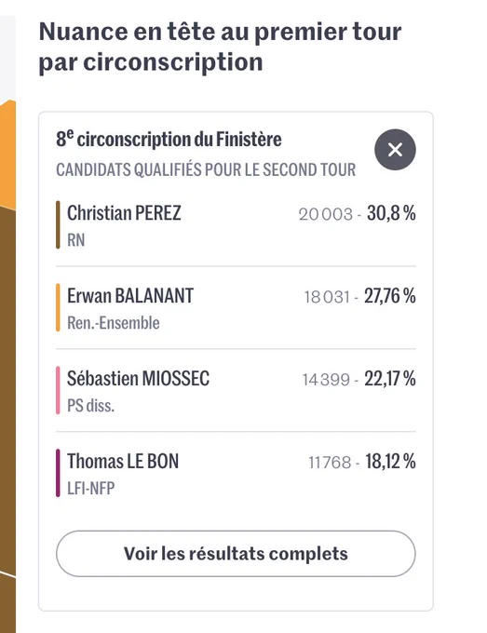Click the 18,12 % score
Image resolution: width=487 pixels, height=633 pixels.
tap(390, 462)
